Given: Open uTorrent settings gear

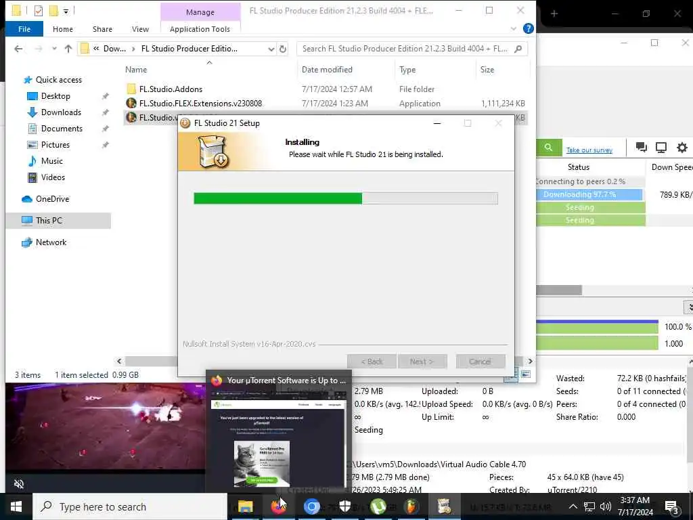Looking at the screenshot, I should pyautogui.click(x=682, y=148).
